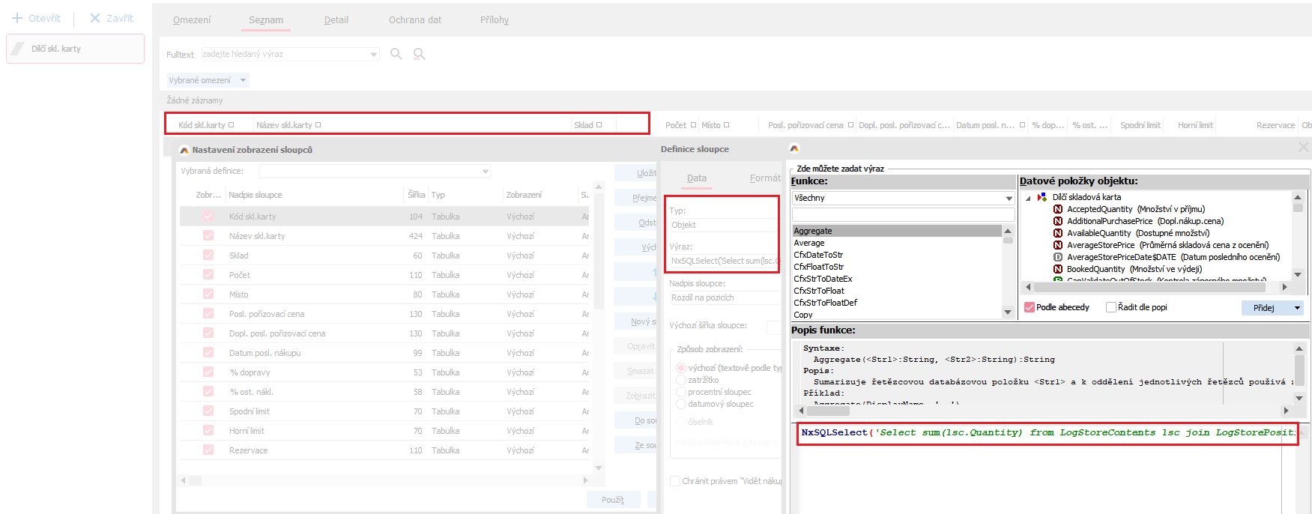Uncheck display of Název skl.karty column
This screenshot has height=514, width=1312.
pyautogui.click(x=208, y=236)
